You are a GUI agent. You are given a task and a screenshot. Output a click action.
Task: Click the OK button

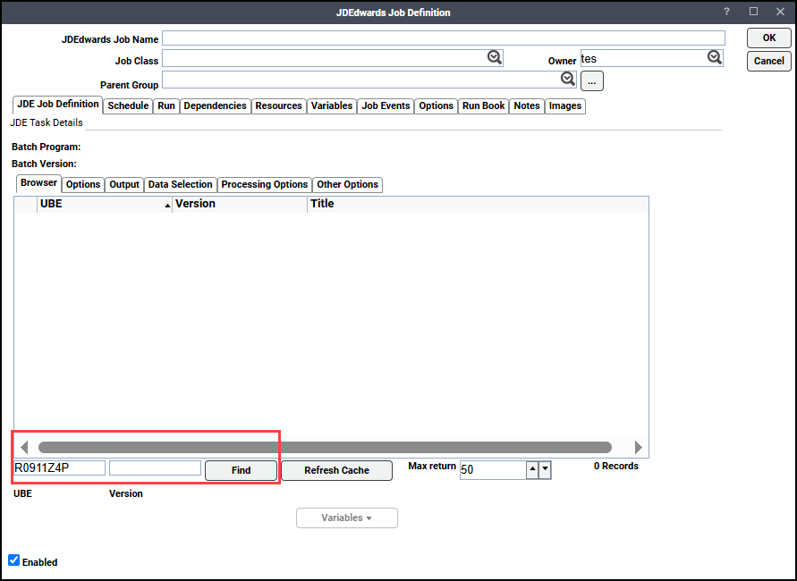[769, 38]
